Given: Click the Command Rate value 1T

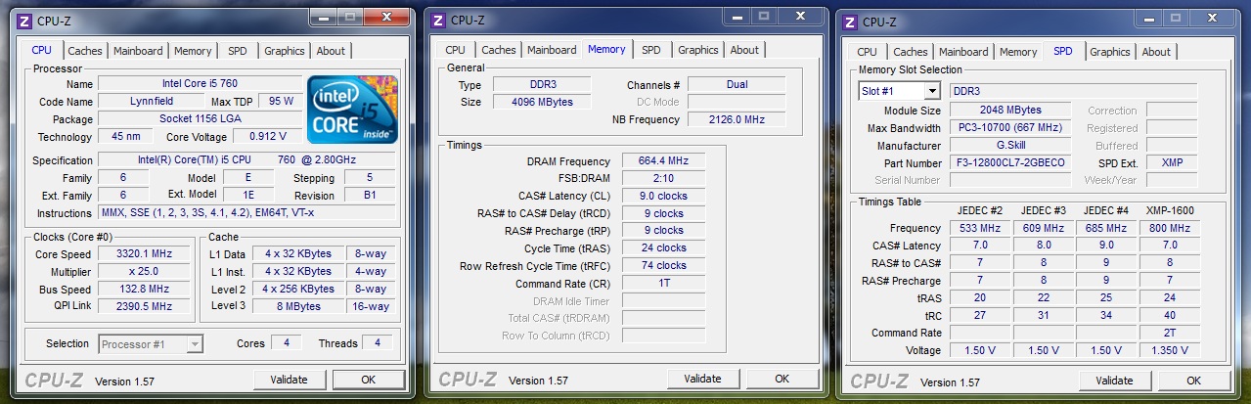Looking at the screenshot, I should [663, 283].
